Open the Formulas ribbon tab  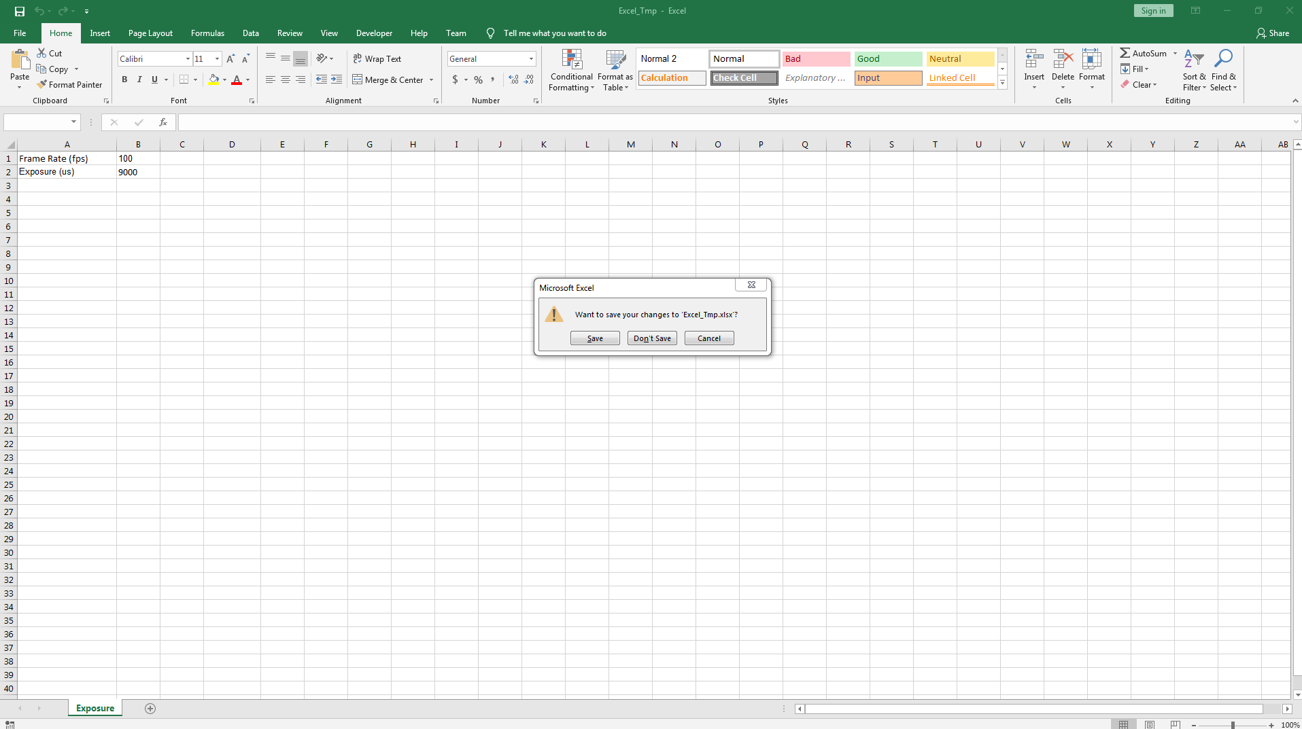[207, 33]
